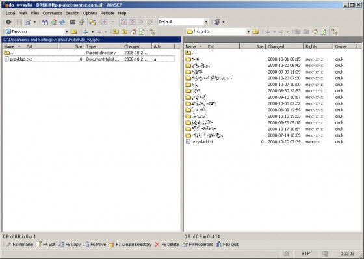Click the remote Open Directory folder icon
Screen dimensions: 364x259
click(256, 32)
